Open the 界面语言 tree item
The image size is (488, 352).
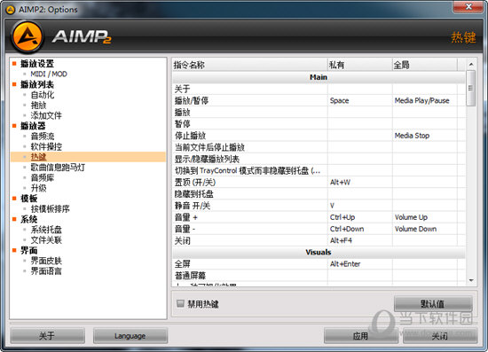46,270
